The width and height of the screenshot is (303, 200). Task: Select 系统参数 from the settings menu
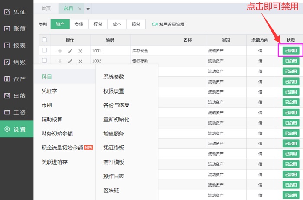(x=114, y=77)
